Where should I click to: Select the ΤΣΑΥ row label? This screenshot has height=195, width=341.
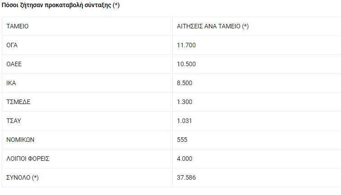coord(14,121)
